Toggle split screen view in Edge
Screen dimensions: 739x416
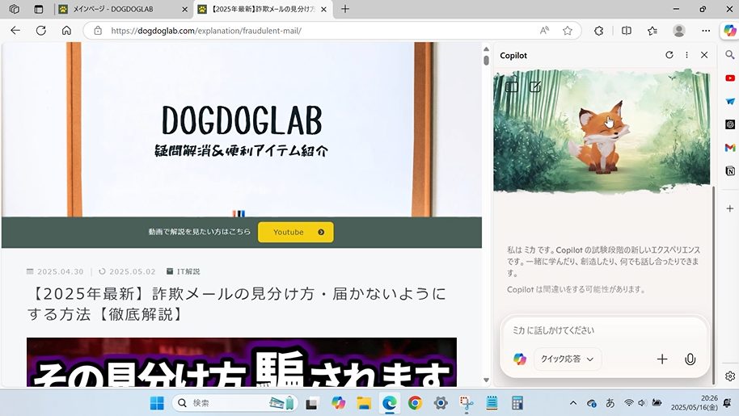pyautogui.click(x=626, y=31)
